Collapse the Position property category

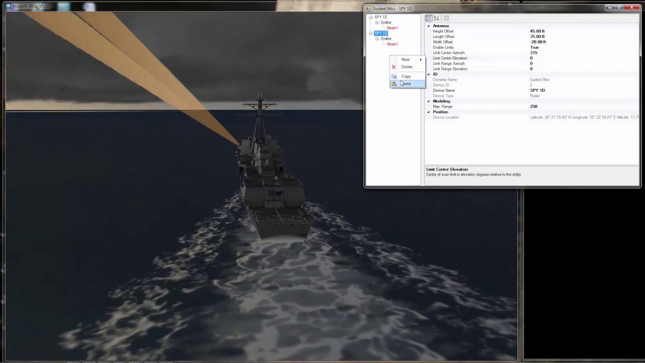coord(429,112)
